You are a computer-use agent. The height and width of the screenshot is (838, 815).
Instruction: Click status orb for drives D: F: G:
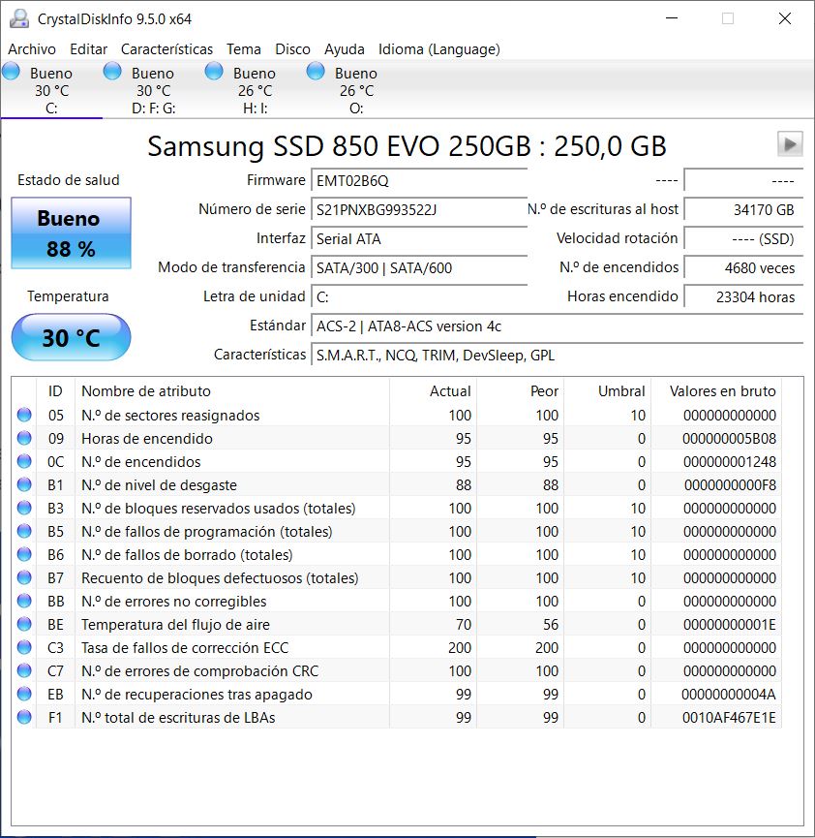point(112,72)
